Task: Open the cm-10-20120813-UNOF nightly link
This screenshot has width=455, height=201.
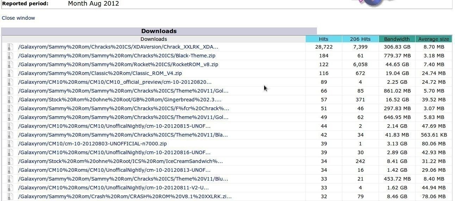Action: click(x=114, y=170)
